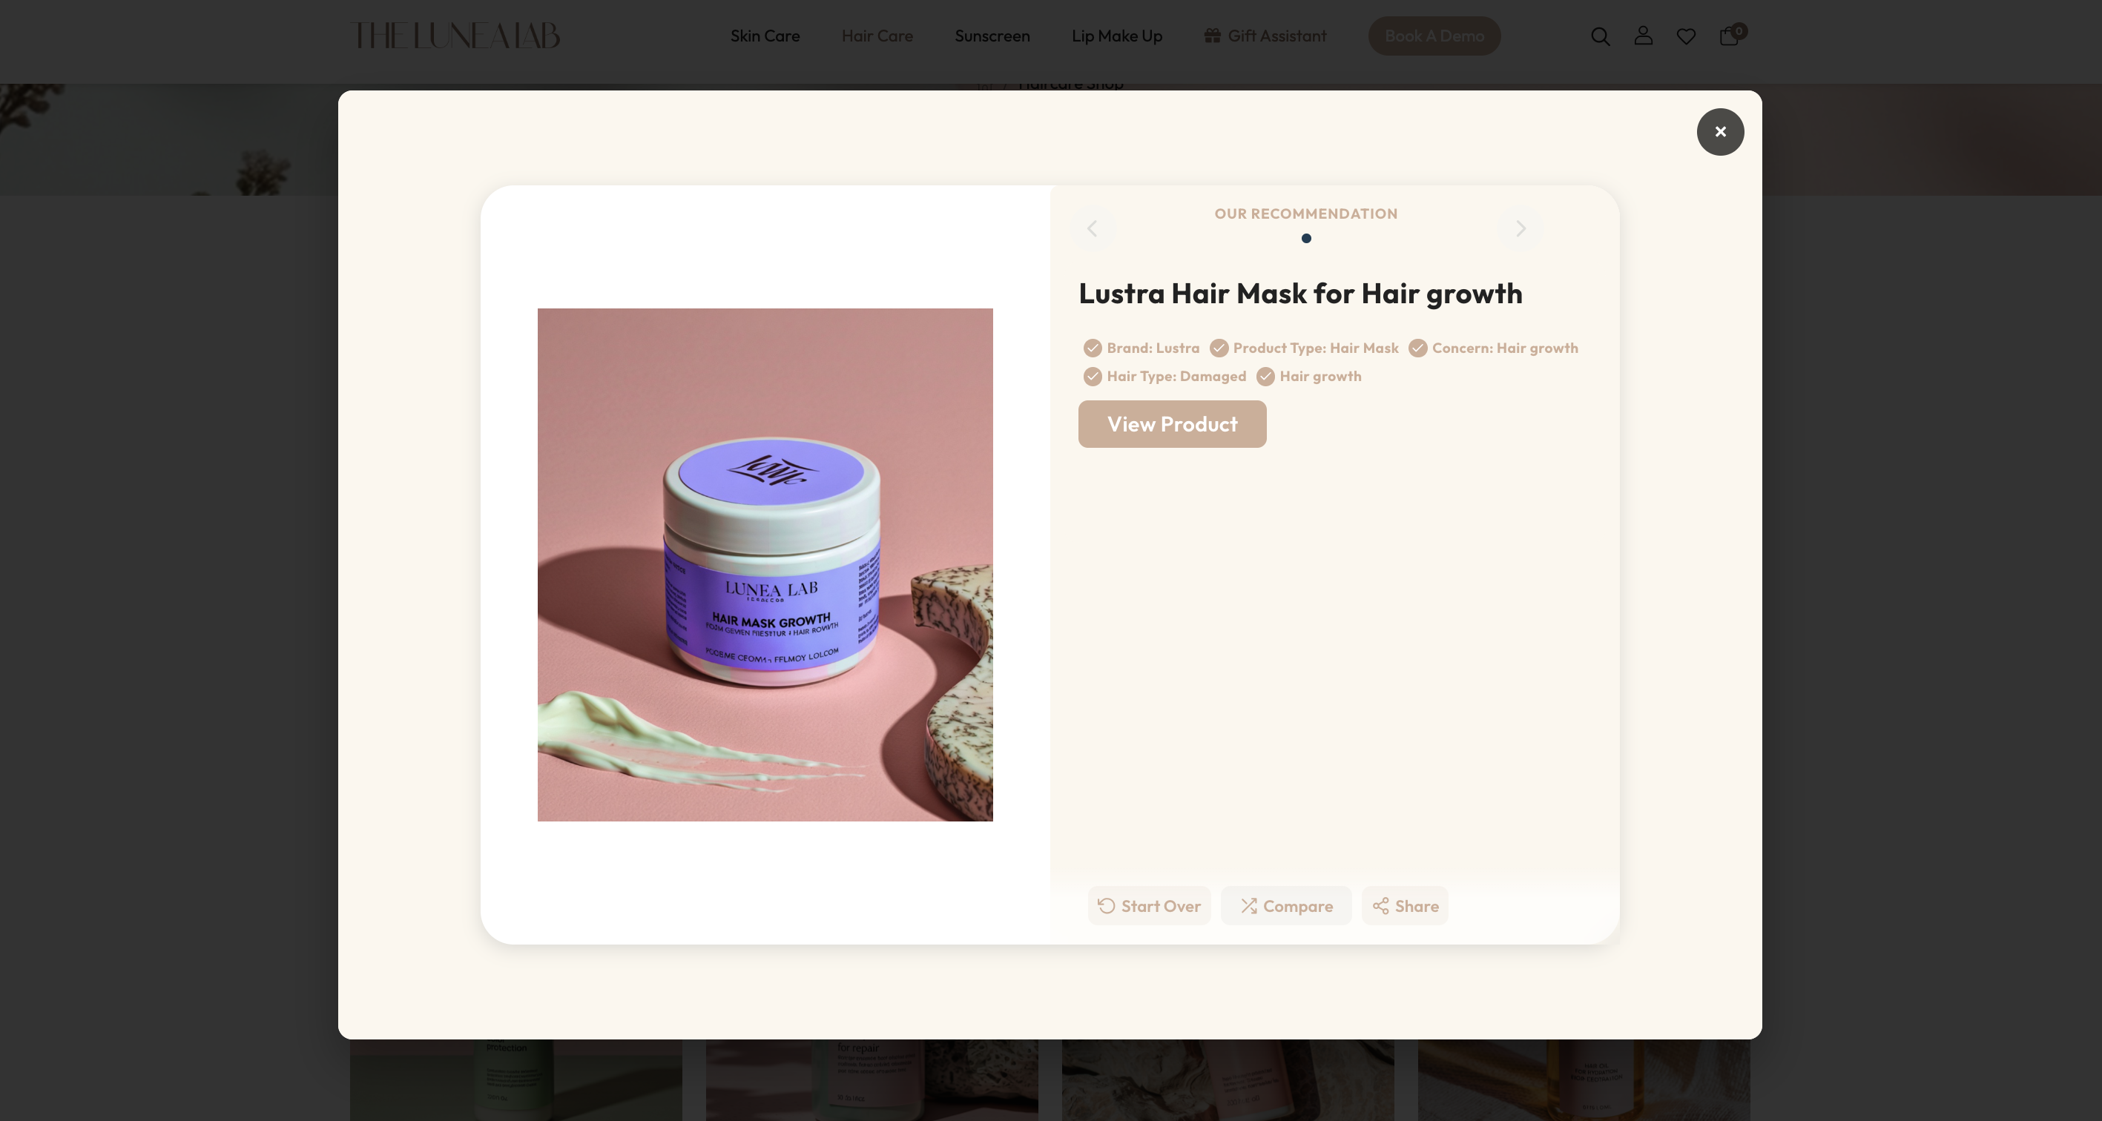Click the Compare shuffle icon
The width and height of the screenshot is (2102, 1121).
(x=1248, y=905)
